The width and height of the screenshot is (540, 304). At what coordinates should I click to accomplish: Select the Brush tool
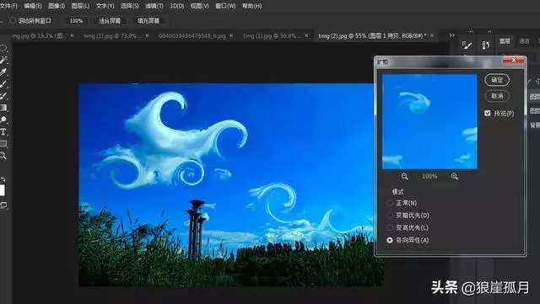tap(3, 84)
